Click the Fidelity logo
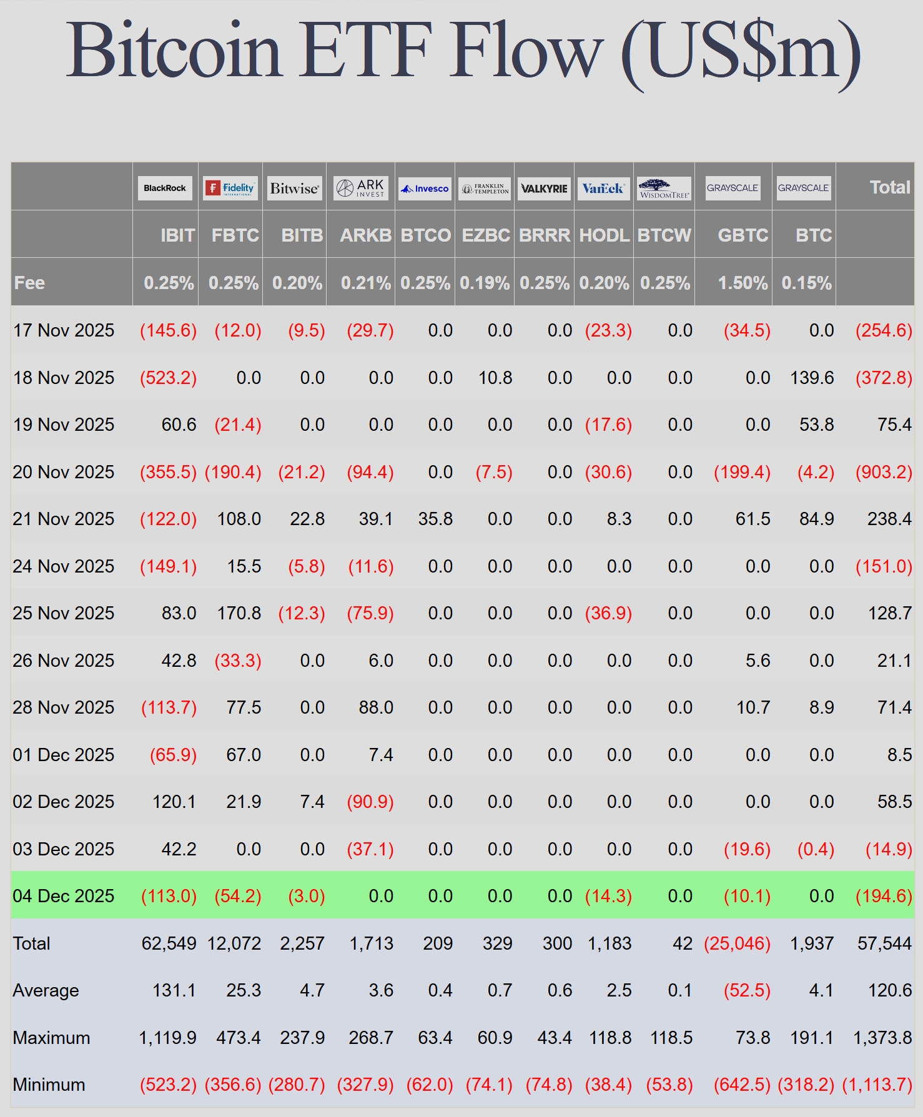The image size is (923, 1117). (x=230, y=188)
